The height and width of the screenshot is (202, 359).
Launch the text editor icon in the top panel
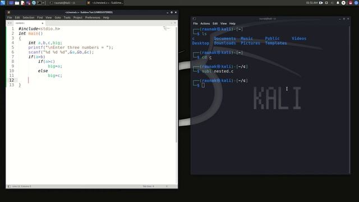[x=22, y=3]
